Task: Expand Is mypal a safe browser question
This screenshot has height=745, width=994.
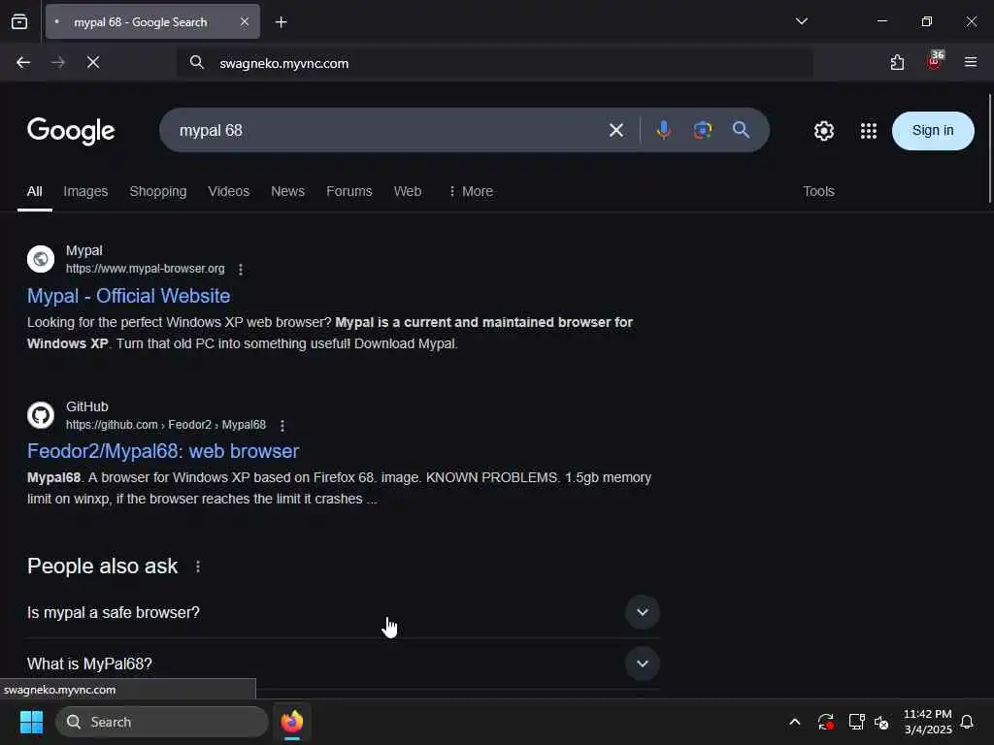Action: click(343, 613)
